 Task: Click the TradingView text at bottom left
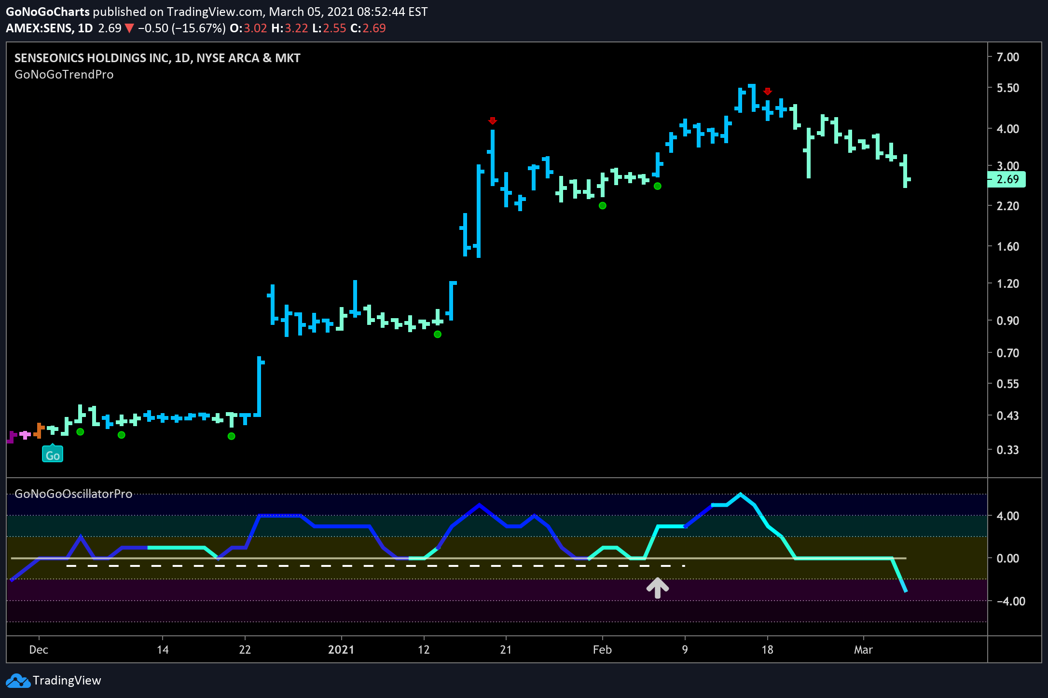[67, 681]
